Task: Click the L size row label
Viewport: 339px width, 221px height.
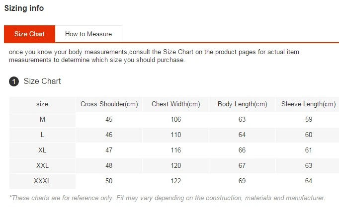Action: [x=42, y=135]
